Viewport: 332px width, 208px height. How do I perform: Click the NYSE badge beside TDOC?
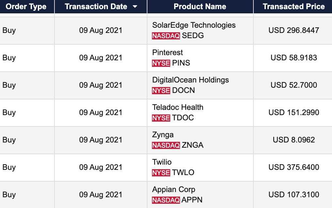161,118
